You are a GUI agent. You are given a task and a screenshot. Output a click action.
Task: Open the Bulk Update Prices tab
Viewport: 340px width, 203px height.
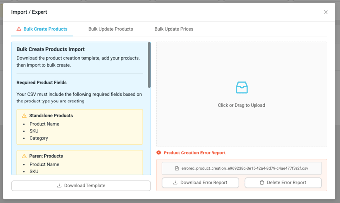(173, 29)
